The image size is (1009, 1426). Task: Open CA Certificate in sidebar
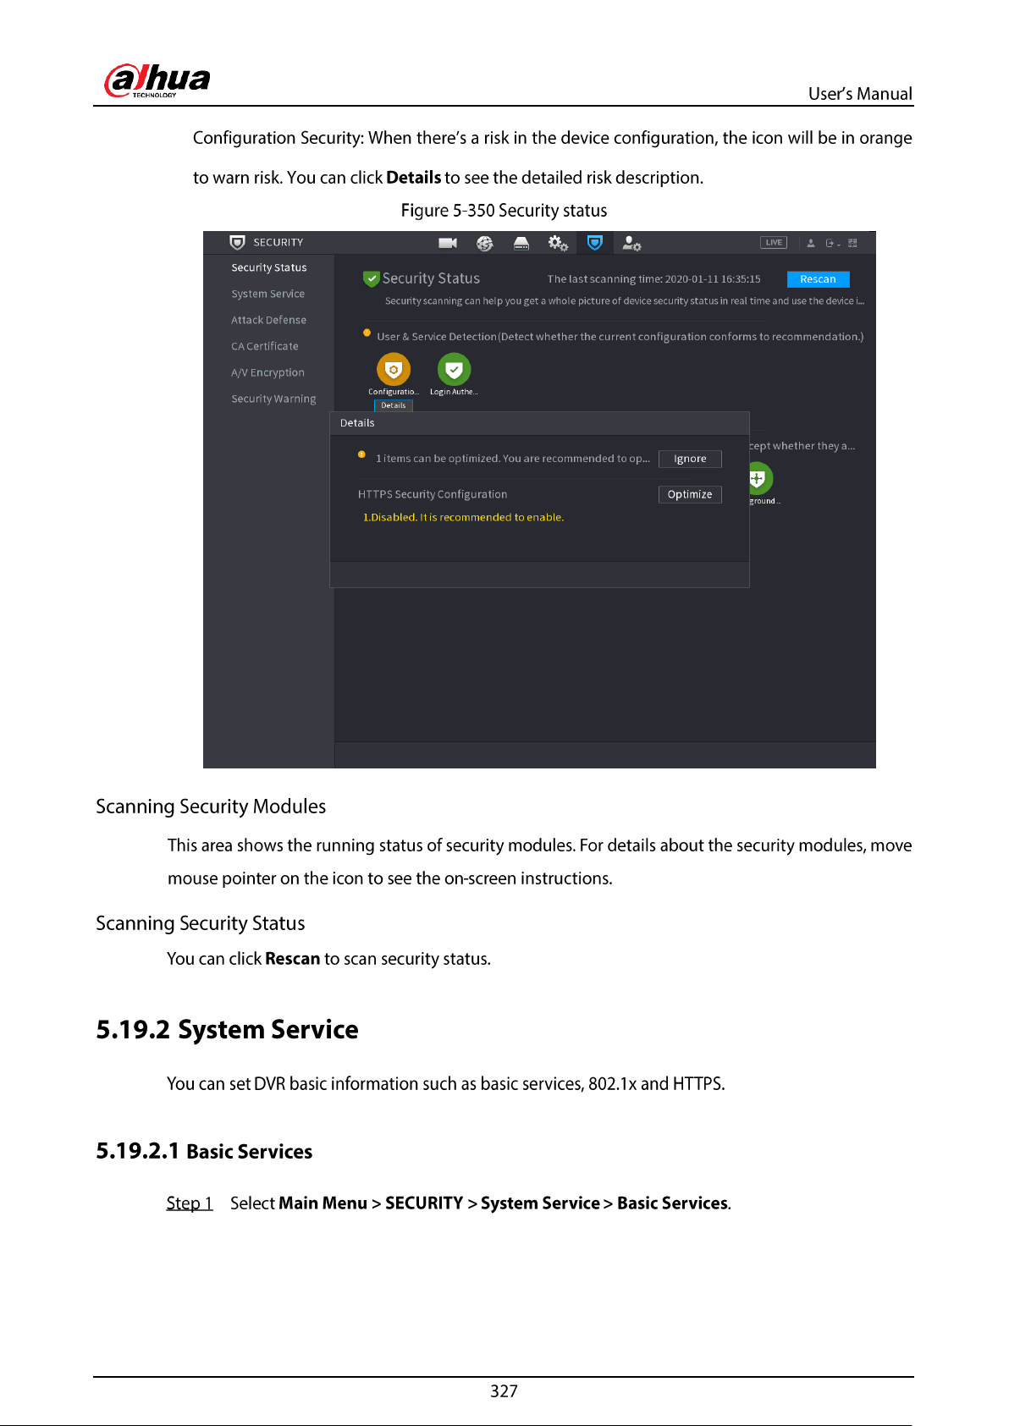[265, 346]
